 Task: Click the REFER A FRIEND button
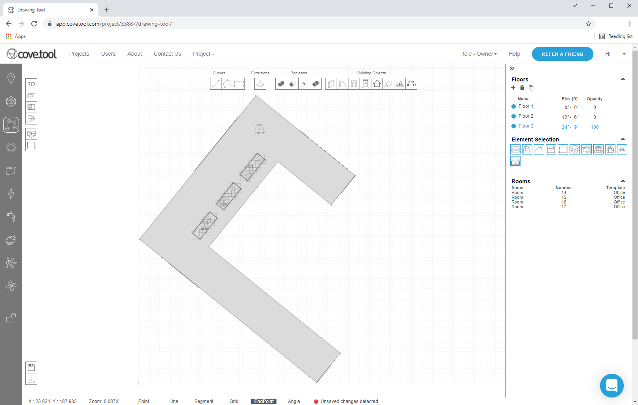(x=562, y=54)
